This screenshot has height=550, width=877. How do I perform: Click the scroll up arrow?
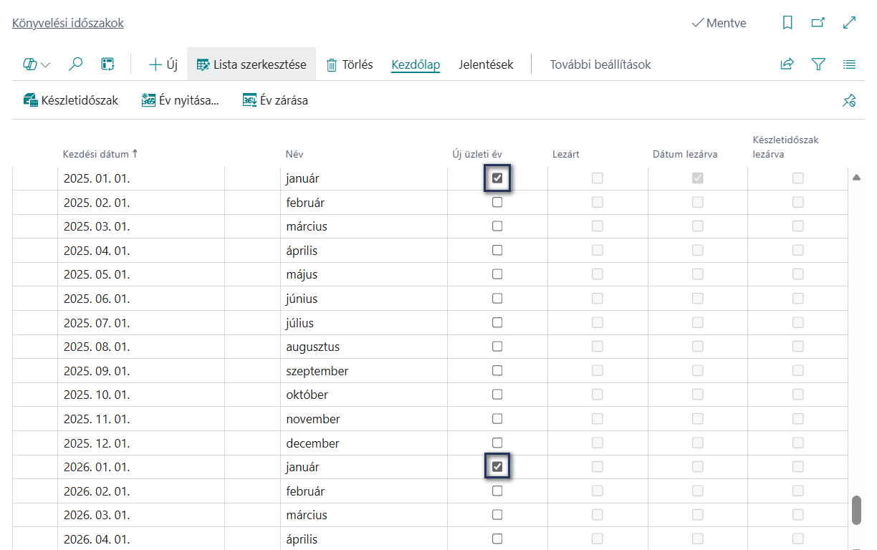(856, 178)
